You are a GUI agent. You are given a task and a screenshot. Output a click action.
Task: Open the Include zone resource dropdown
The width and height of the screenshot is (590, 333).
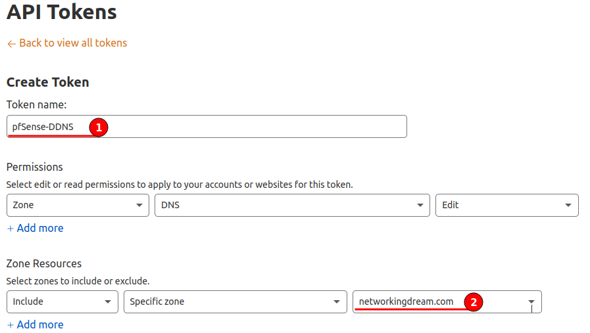(62, 302)
